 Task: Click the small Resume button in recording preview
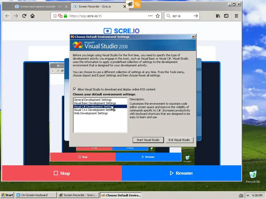point(148,157)
